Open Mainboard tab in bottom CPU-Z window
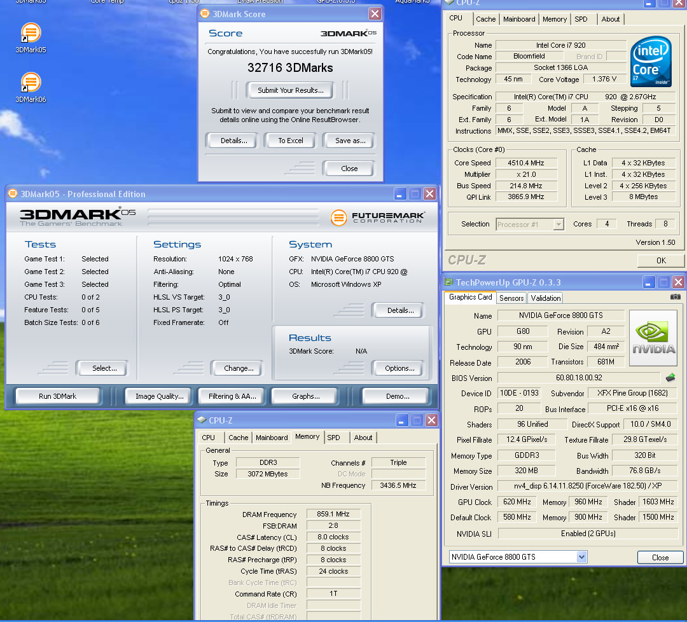 pos(272,438)
